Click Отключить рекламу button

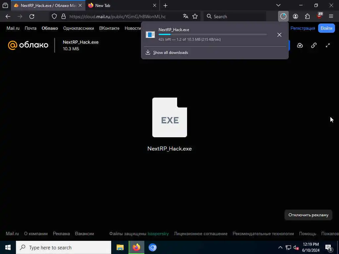(308, 215)
